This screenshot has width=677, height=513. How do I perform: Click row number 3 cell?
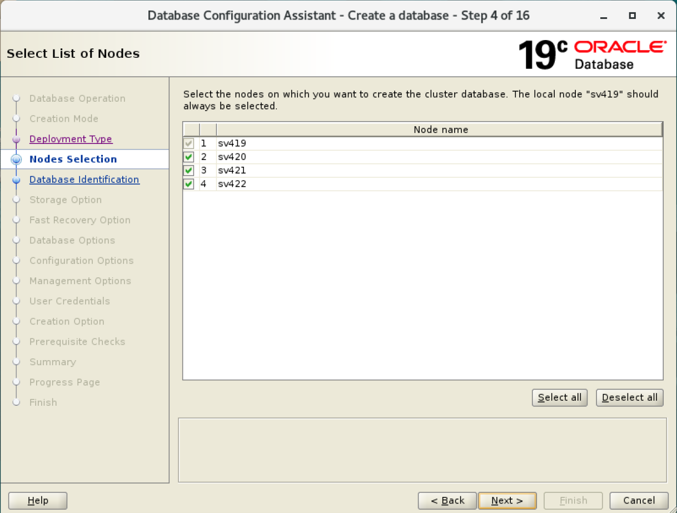click(207, 170)
